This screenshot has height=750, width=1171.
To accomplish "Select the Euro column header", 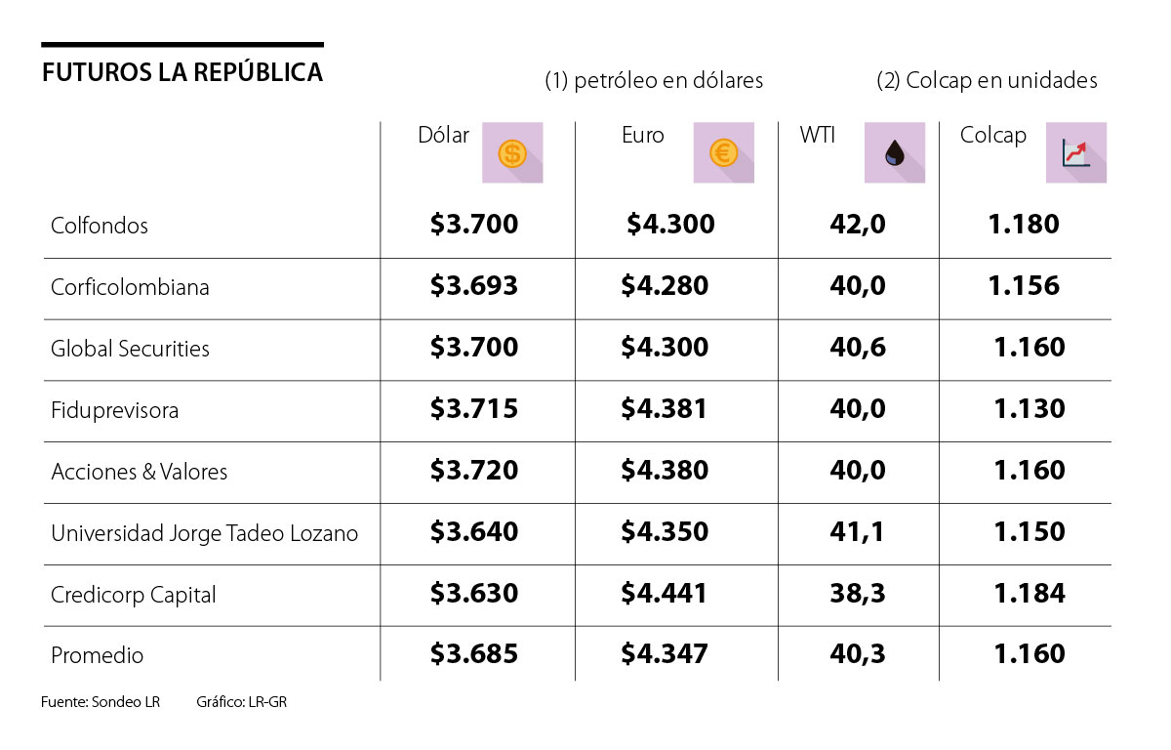I will click(x=642, y=136).
